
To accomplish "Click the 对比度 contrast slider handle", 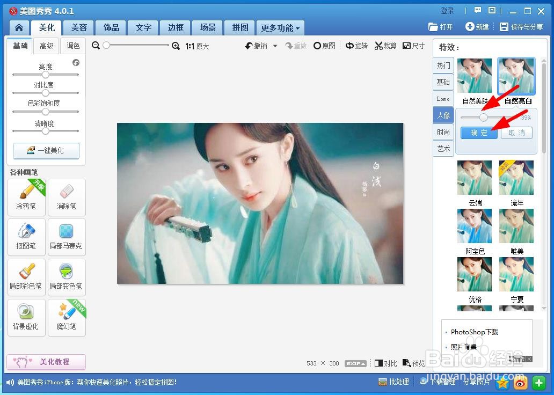I will [45, 93].
